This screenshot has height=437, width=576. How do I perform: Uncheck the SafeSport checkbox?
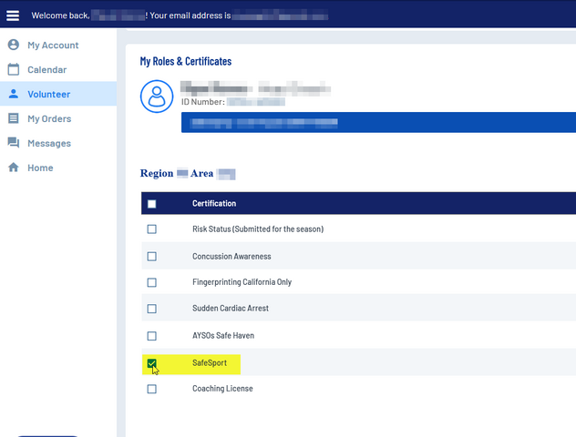tap(152, 363)
